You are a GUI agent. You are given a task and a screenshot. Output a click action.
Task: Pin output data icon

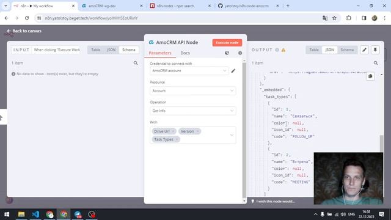tap(375, 50)
